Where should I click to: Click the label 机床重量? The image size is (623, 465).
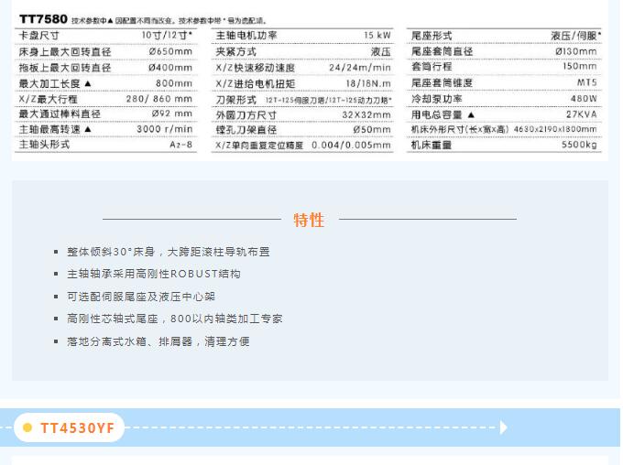432,145
